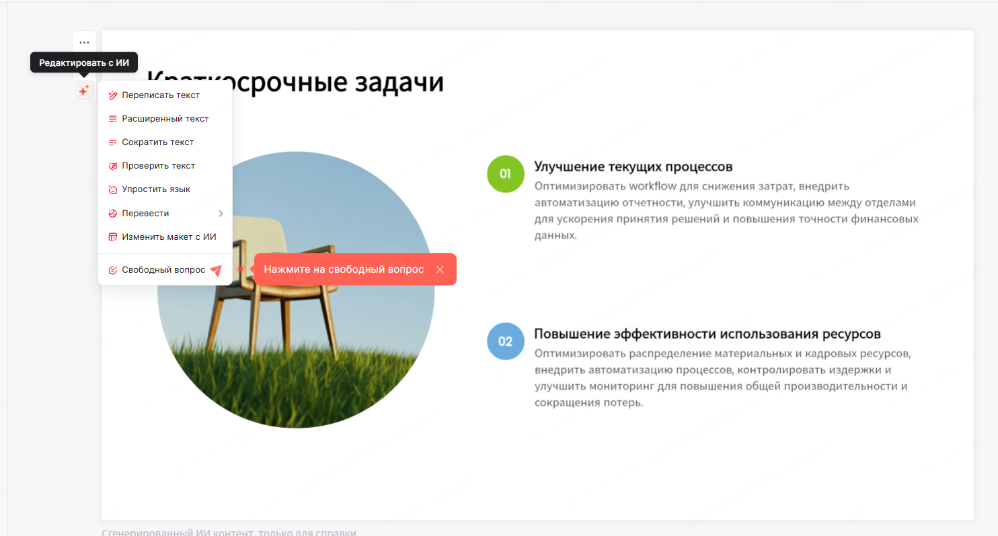Click the pencil icon beside Переписать текст
This screenshot has width=998, height=536.
pos(113,95)
